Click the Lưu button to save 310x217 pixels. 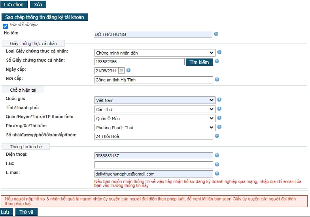(x=5, y=212)
